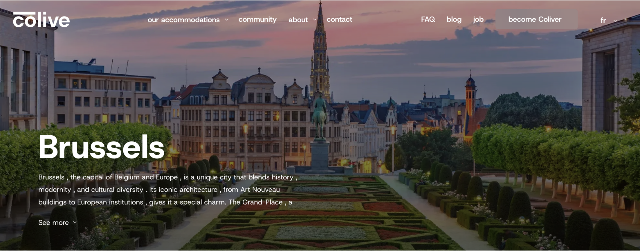Viewport: 640px width, 251px height.
Task: Click the about menu label
Action: click(298, 20)
